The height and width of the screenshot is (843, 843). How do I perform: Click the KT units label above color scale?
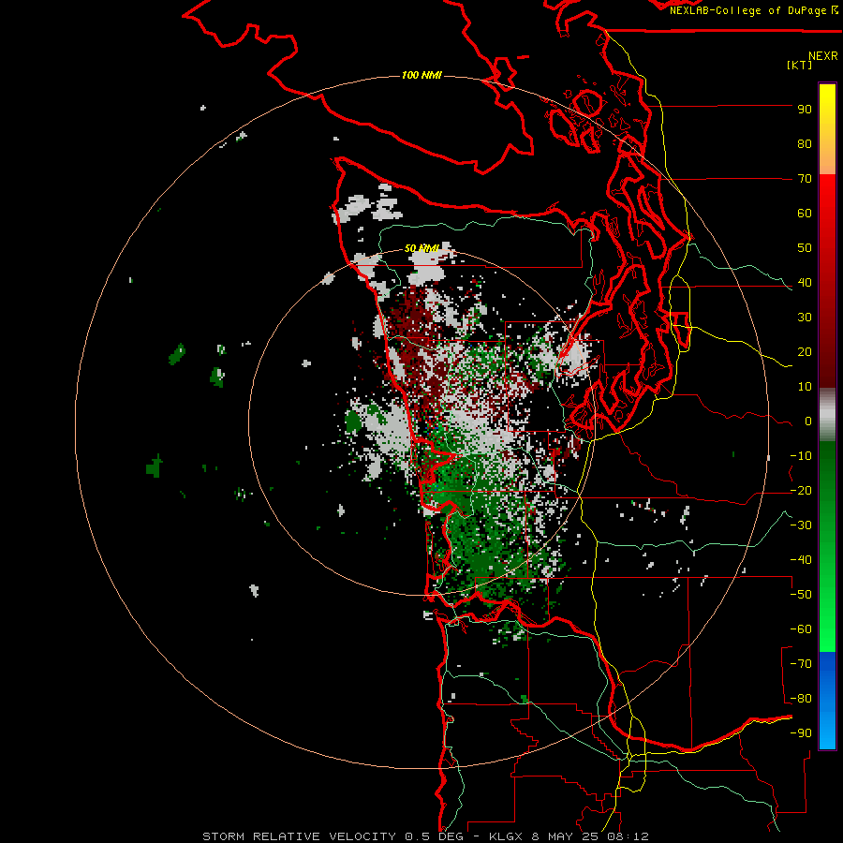point(800,65)
